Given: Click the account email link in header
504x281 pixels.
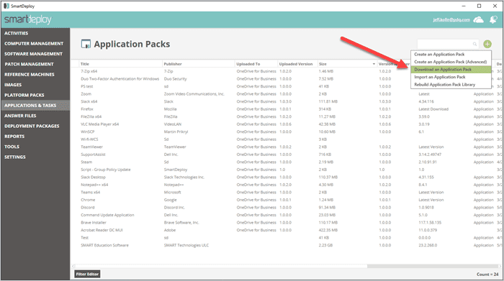Looking at the screenshot, I should [x=451, y=20].
